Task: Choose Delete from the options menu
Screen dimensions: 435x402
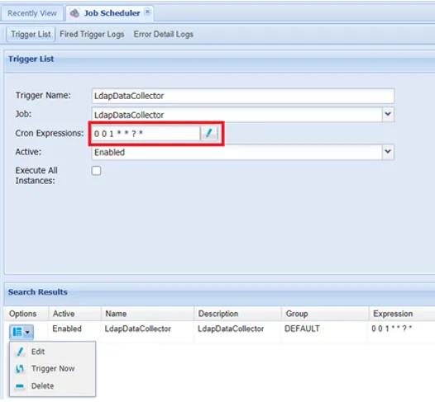Action: tap(53, 386)
